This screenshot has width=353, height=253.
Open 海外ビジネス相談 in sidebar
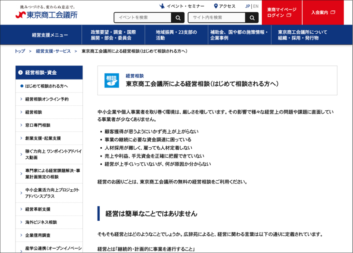[41, 222]
